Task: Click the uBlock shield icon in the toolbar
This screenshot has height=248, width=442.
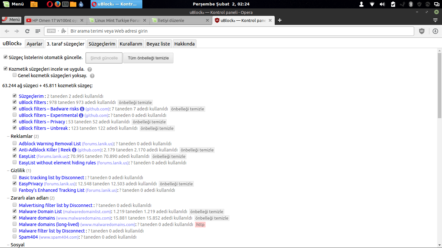Action: coord(422,31)
